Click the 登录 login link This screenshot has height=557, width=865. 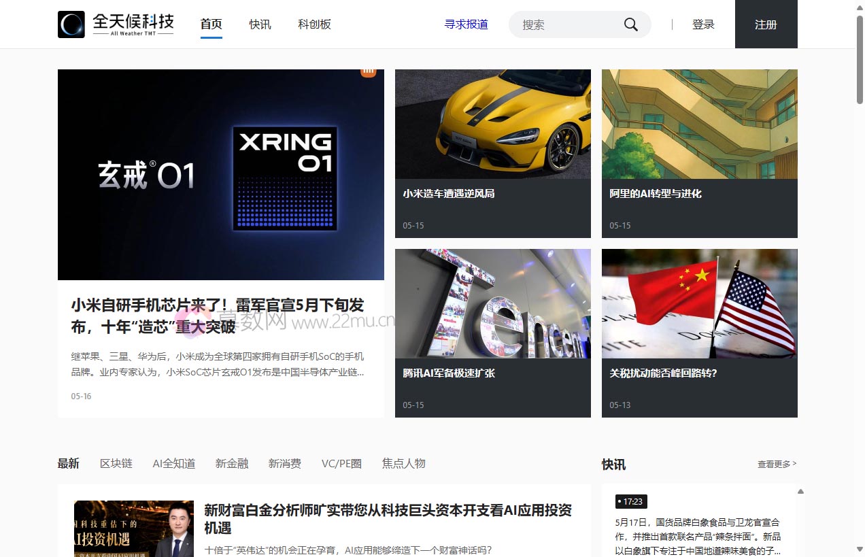(x=703, y=24)
